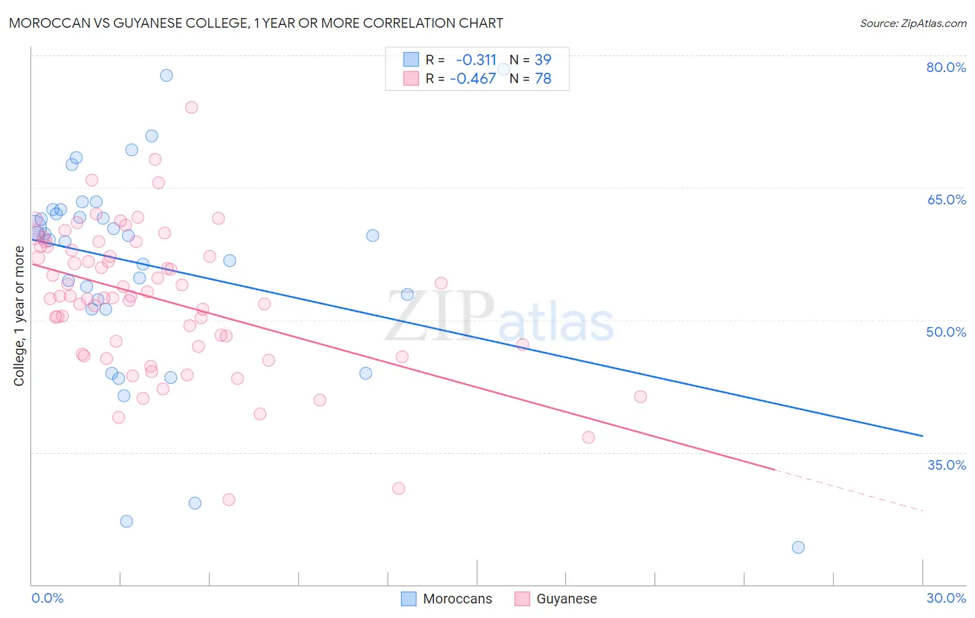Click the chart title text
975x618 pixels.
tap(256, 23)
